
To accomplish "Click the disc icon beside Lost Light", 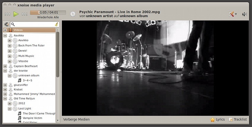I will click(15, 109).
